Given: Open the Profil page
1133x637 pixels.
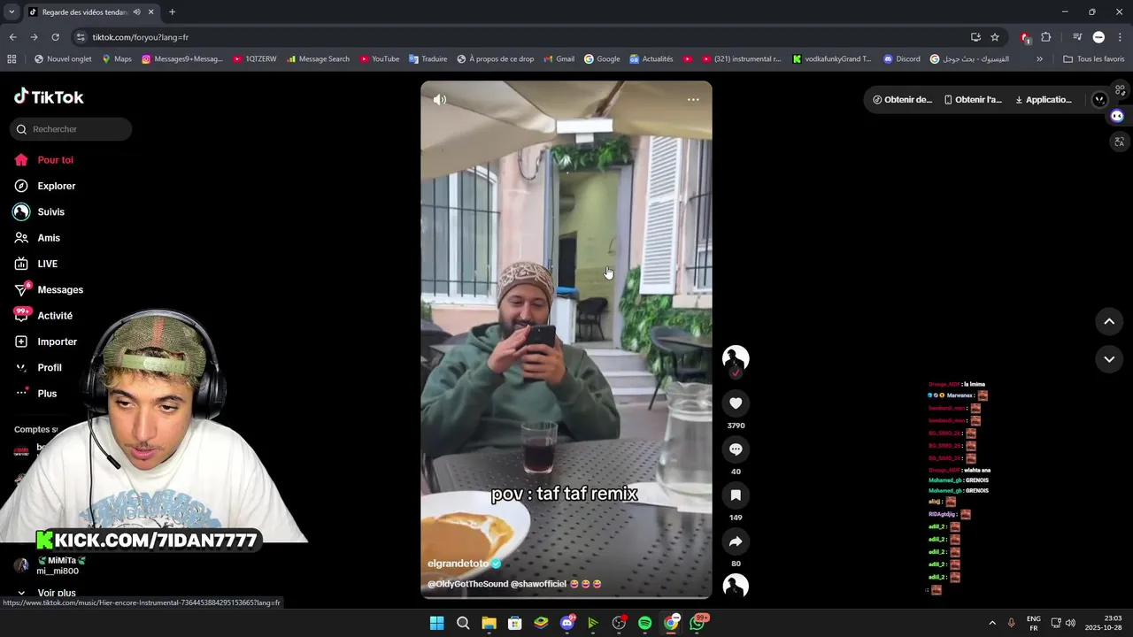Looking at the screenshot, I should (x=38, y=367).
